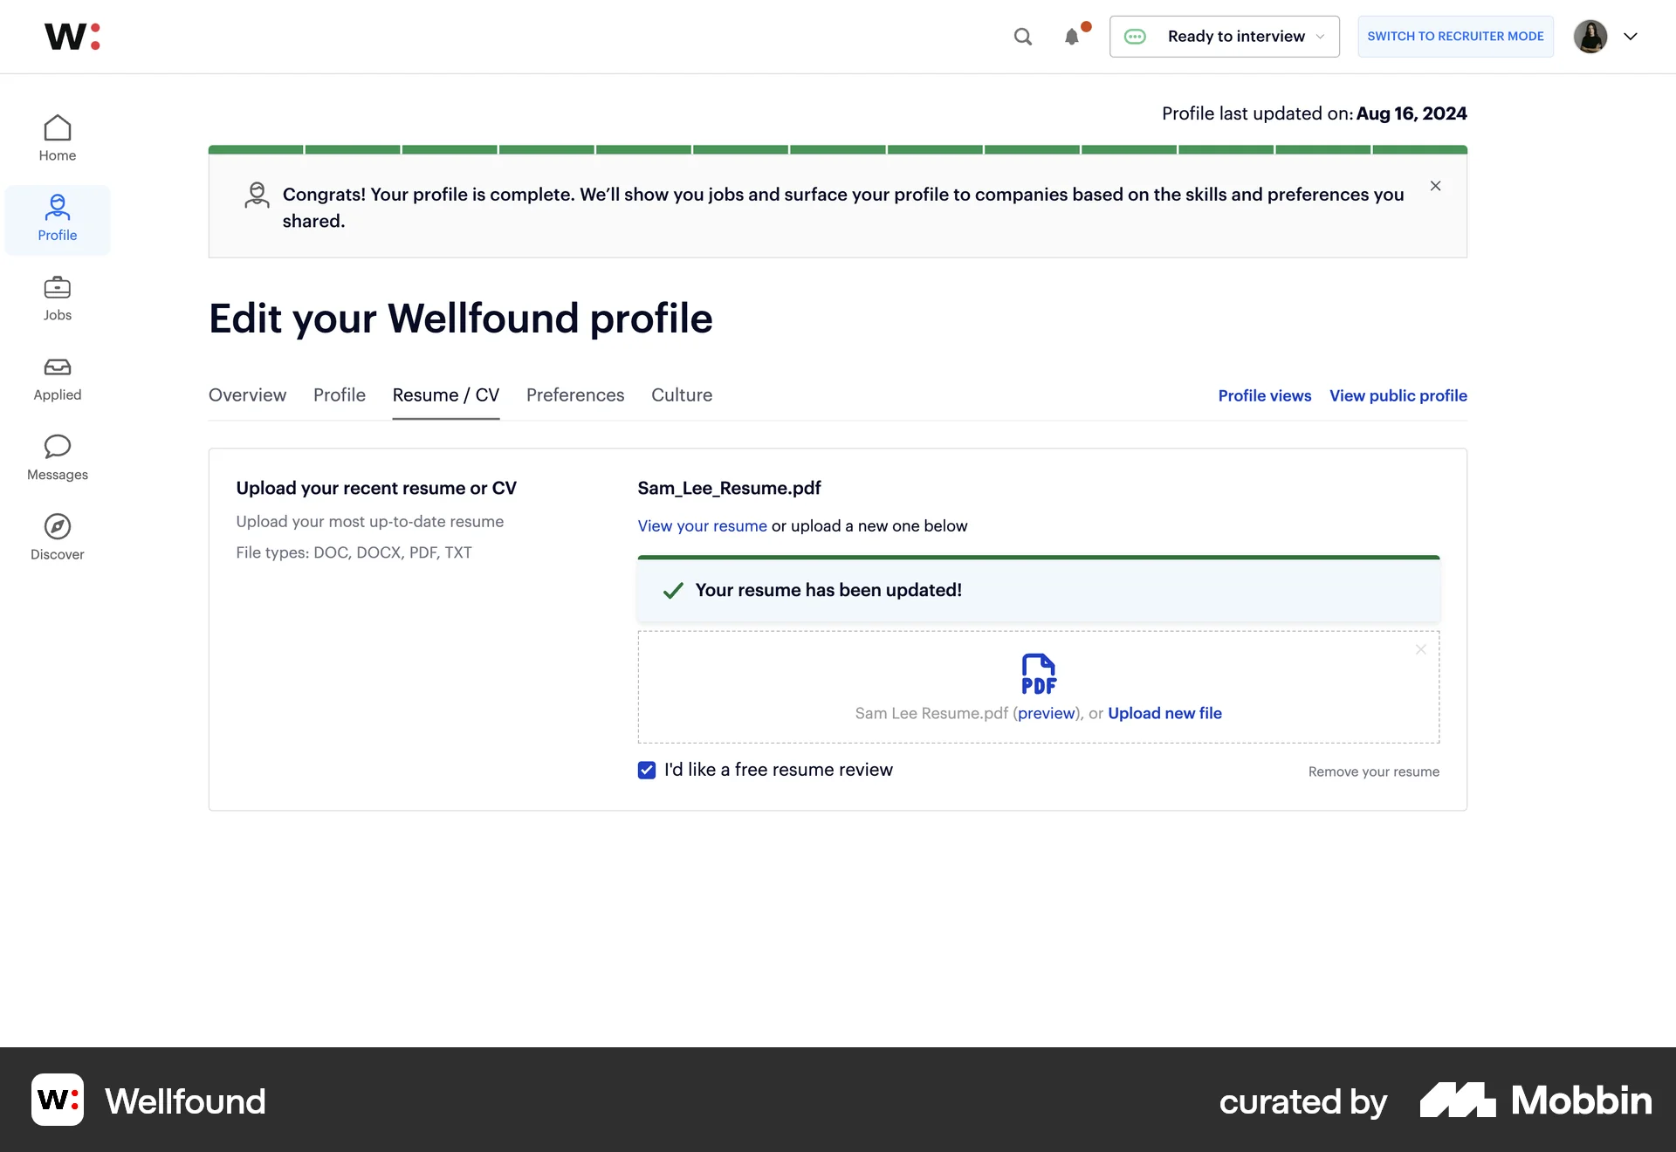This screenshot has height=1152, width=1676.
Task: Open search from the top bar
Action: pos(1022,37)
